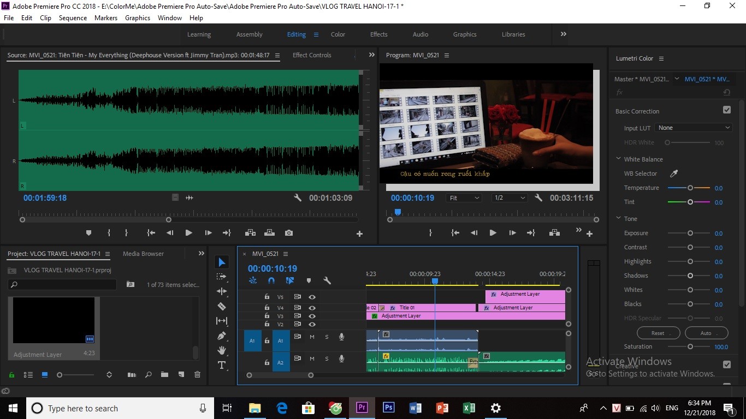Pick the Razor tool
The height and width of the screenshot is (419, 746).
pos(222,306)
